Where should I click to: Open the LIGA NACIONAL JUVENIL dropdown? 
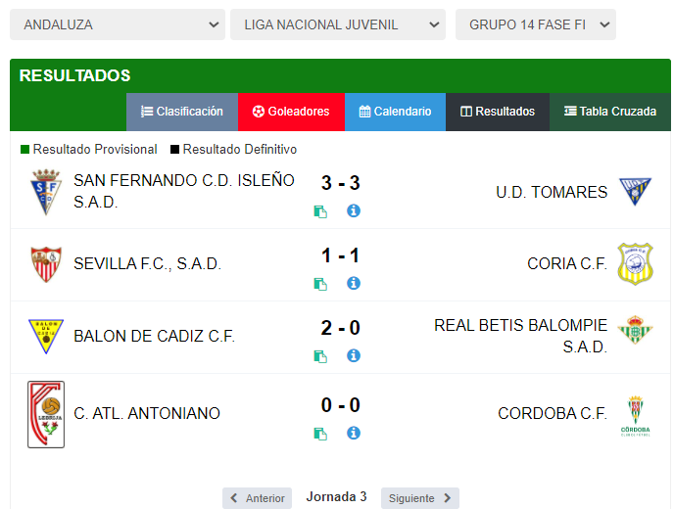pos(338,24)
